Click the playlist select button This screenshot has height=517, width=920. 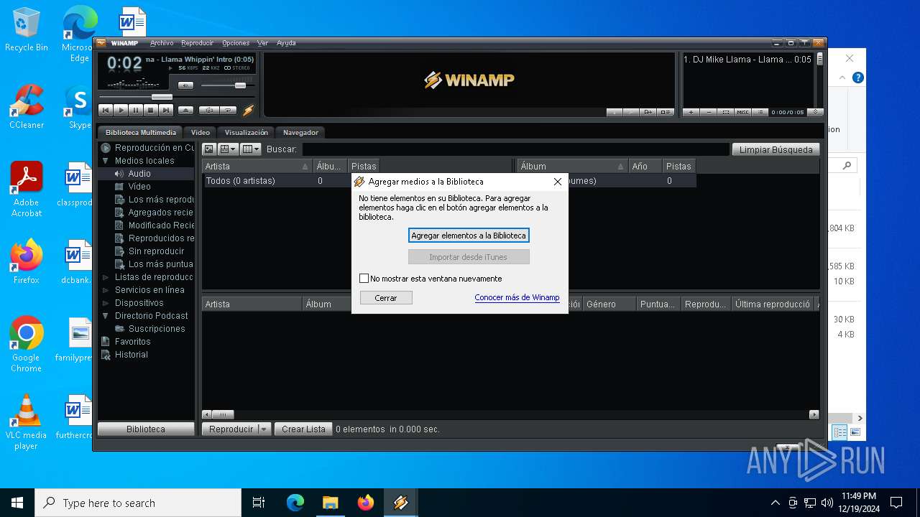(x=726, y=112)
